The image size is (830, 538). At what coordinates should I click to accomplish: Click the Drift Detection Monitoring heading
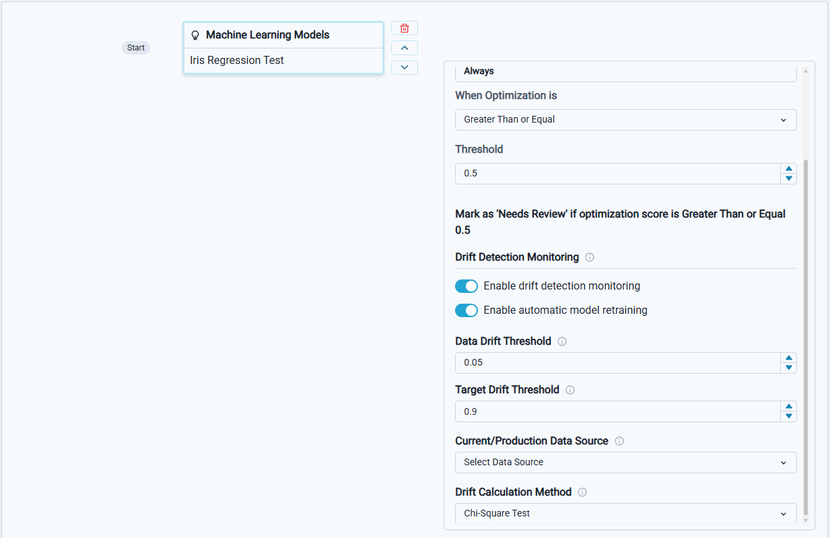(x=517, y=257)
